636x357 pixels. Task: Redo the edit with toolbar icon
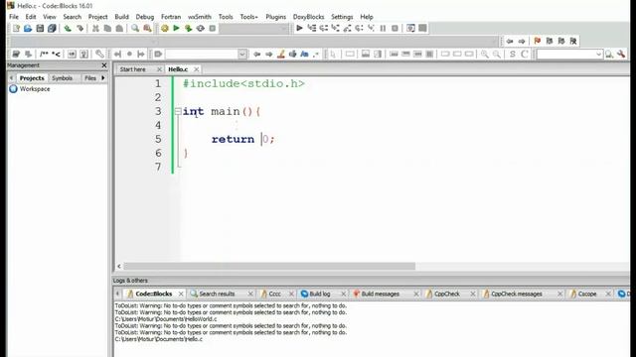[79, 29]
